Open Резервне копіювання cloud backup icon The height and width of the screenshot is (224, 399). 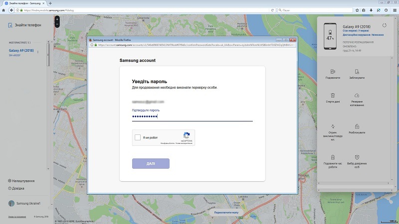pyautogui.click(x=357, y=95)
